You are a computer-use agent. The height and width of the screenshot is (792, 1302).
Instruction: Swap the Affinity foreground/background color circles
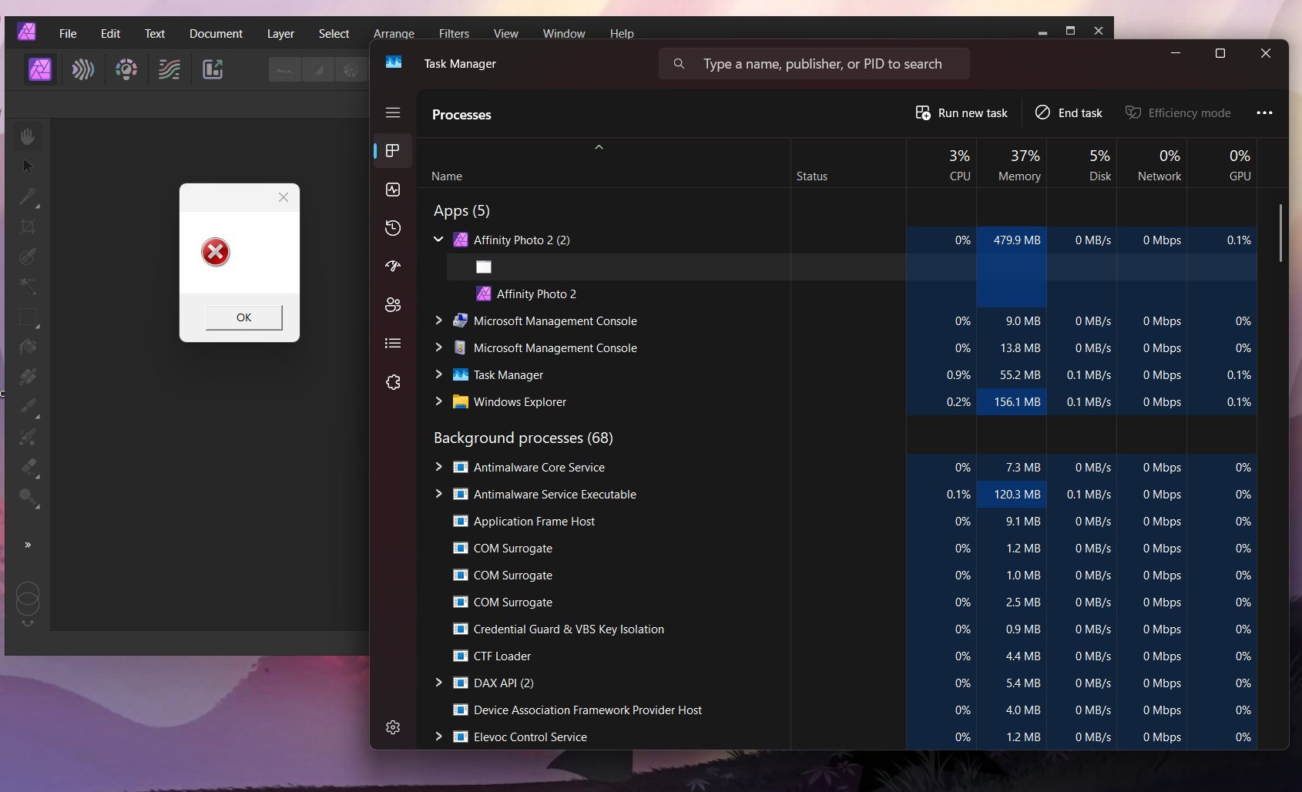tap(28, 623)
